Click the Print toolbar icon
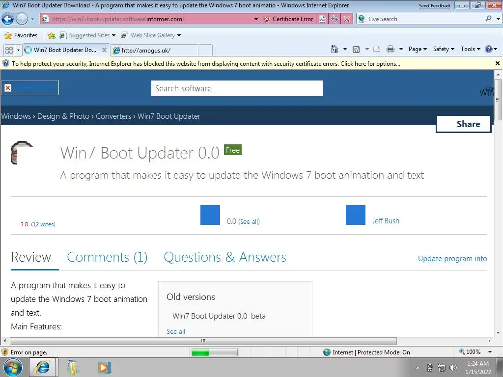503x377 pixels. tap(391, 49)
